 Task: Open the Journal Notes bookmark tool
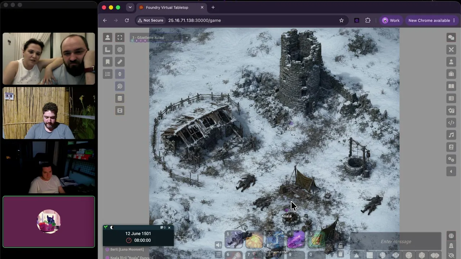[x=107, y=62]
